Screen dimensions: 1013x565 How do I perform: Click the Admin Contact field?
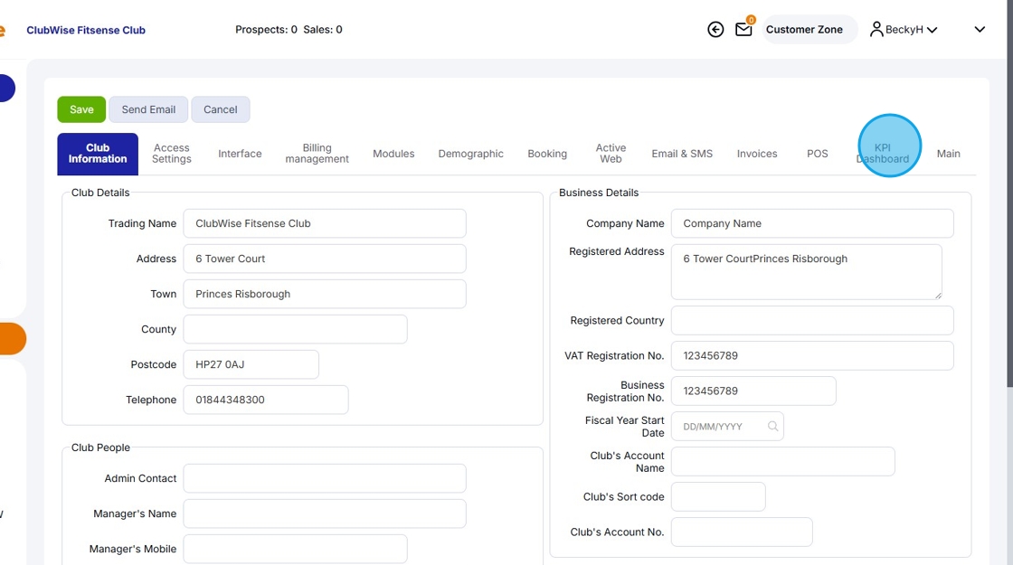coord(325,478)
